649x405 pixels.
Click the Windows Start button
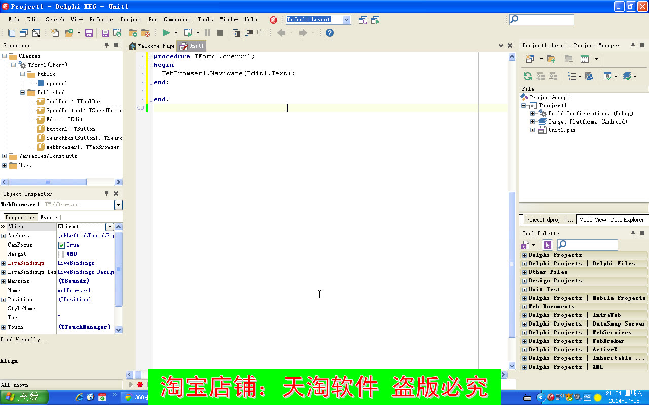pos(24,397)
